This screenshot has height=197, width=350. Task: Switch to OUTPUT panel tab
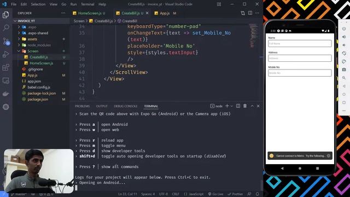click(x=102, y=106)
